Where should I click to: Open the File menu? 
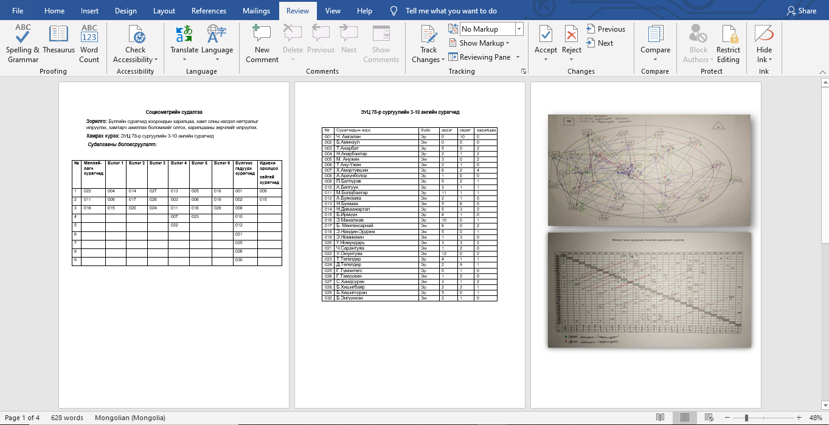click(18, 11)
